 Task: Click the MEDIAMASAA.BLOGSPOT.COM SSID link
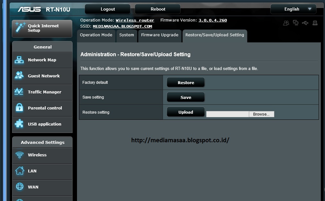(x=122, y=26)
